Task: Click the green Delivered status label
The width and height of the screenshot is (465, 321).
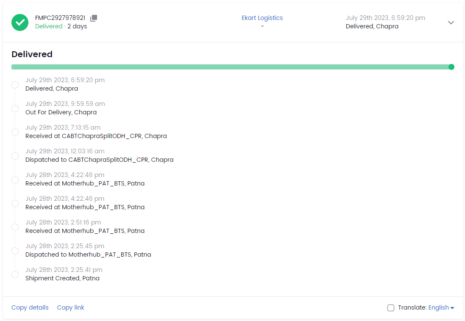Action: coord(49,26)
